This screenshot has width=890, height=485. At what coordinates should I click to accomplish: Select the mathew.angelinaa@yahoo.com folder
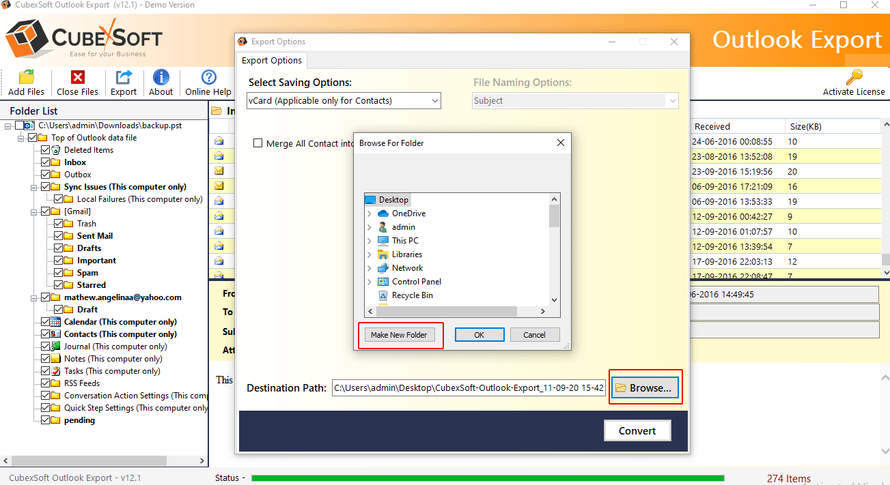[x=123, y=297]
